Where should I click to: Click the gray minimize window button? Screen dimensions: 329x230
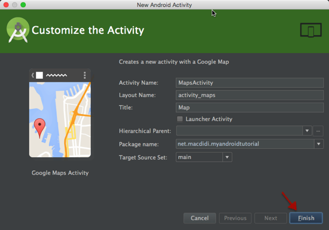(x=14, y=5)
